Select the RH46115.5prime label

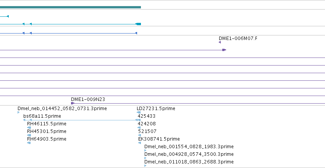coord(47,124)
